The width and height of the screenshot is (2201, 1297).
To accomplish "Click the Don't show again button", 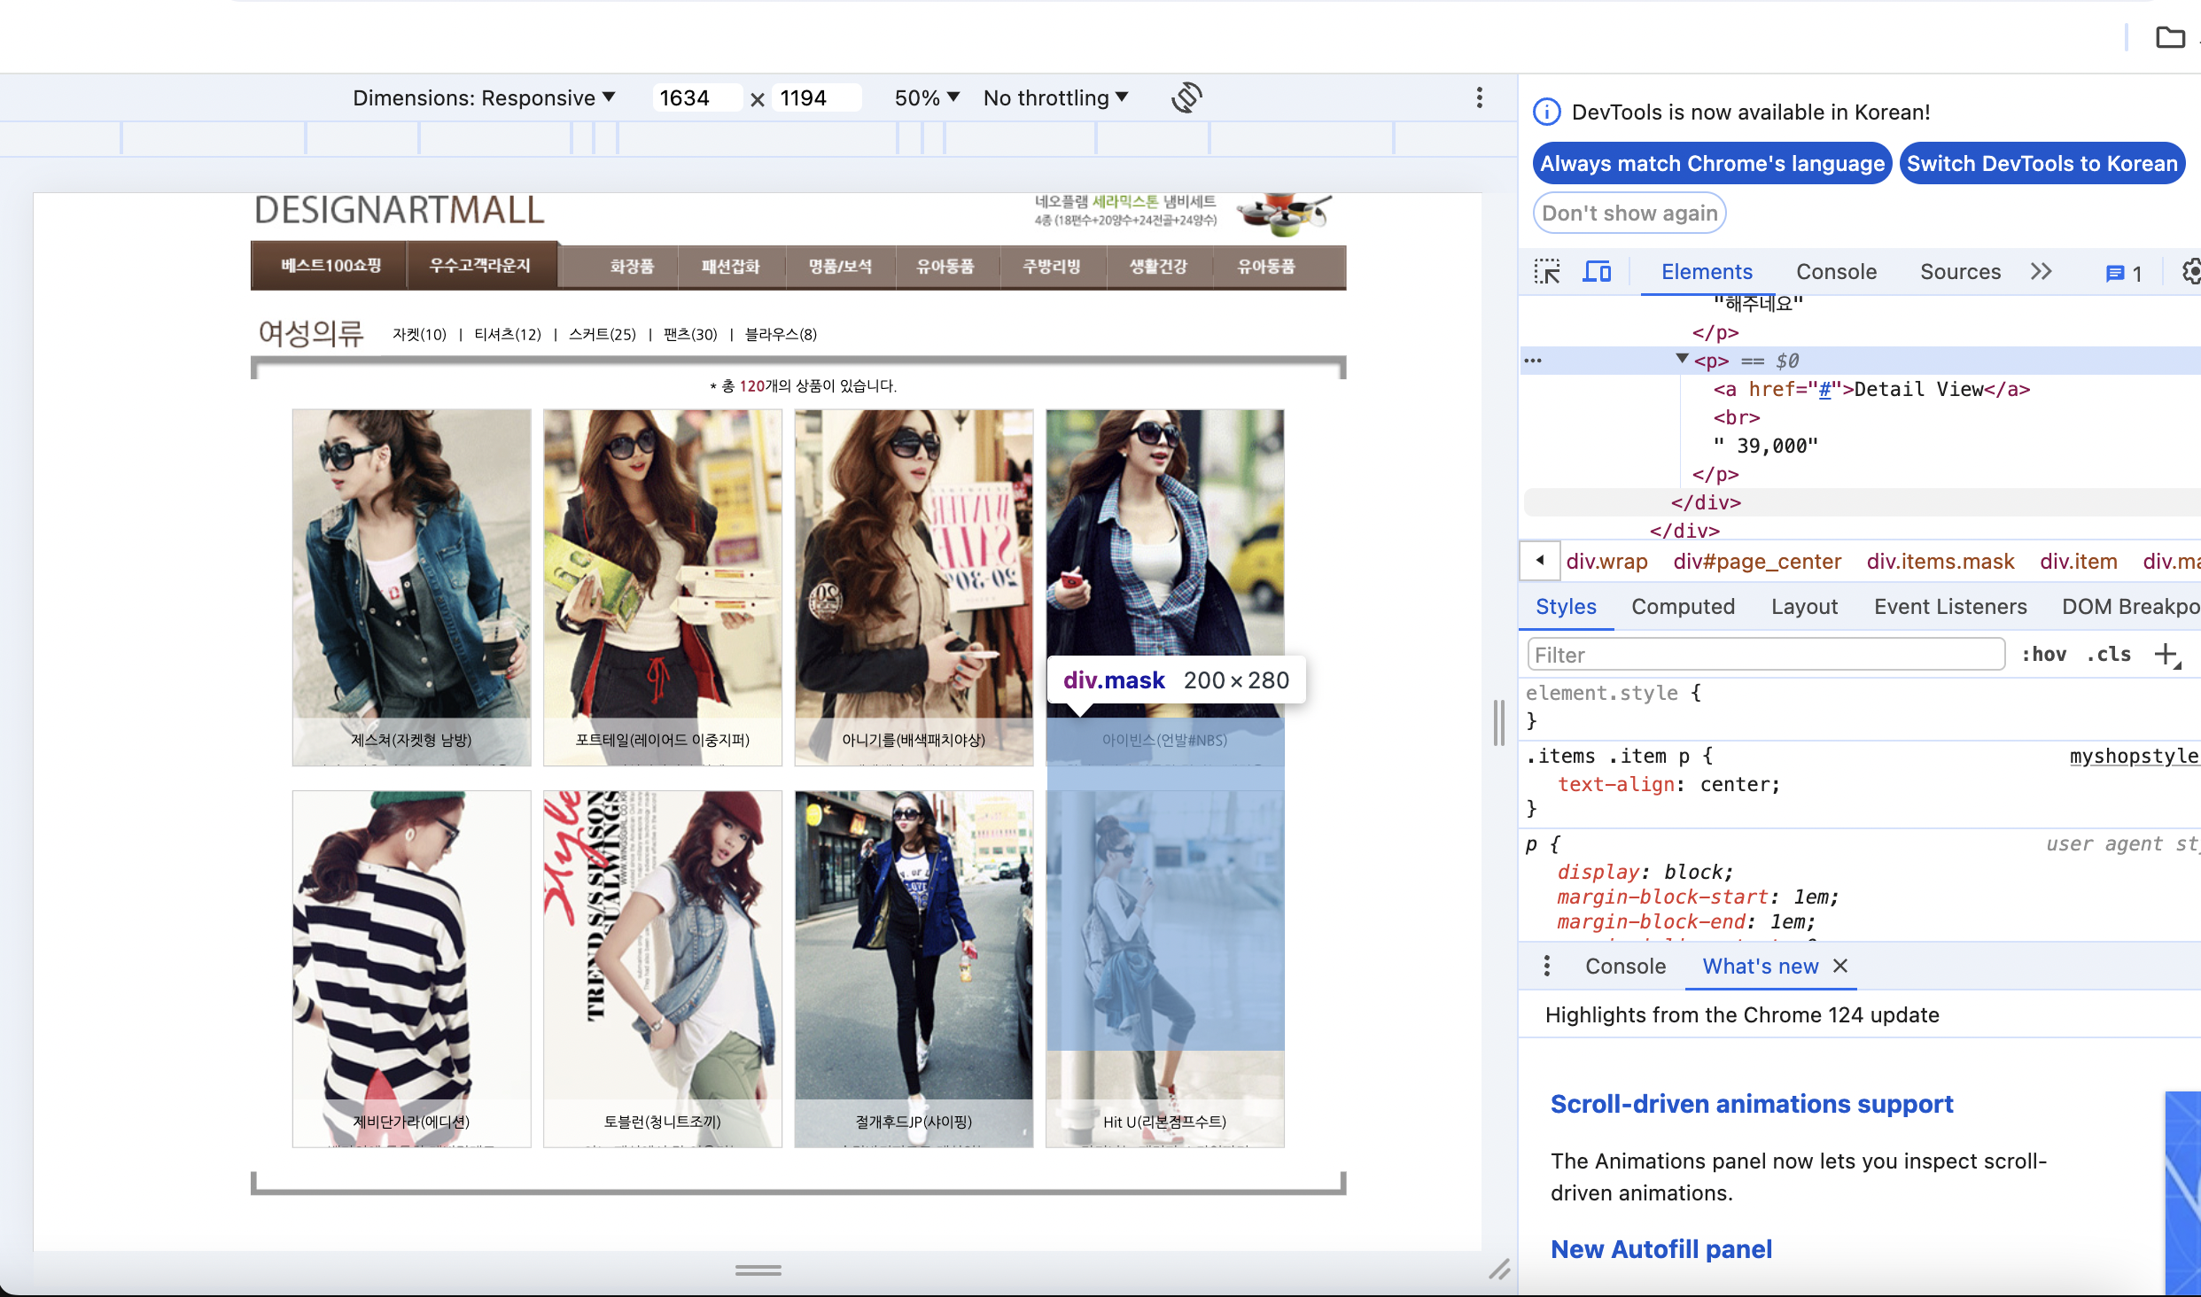I will 1629,214.
